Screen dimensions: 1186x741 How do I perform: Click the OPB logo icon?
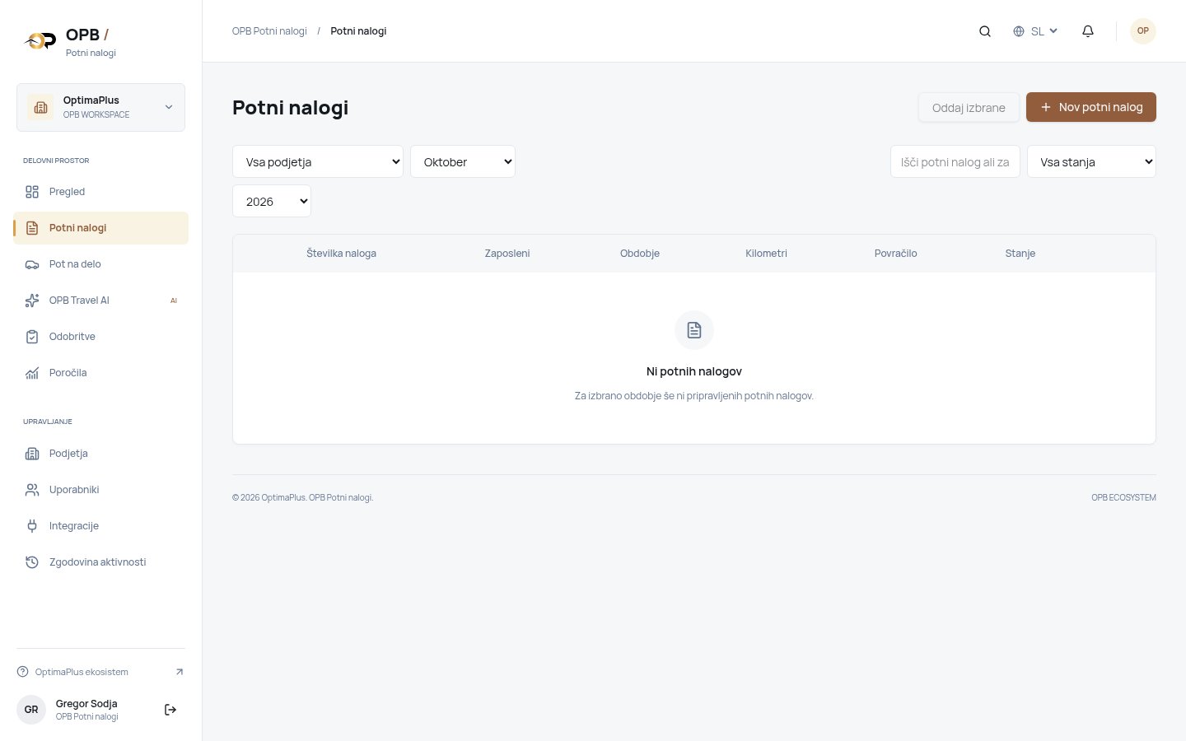pos(40,40)
